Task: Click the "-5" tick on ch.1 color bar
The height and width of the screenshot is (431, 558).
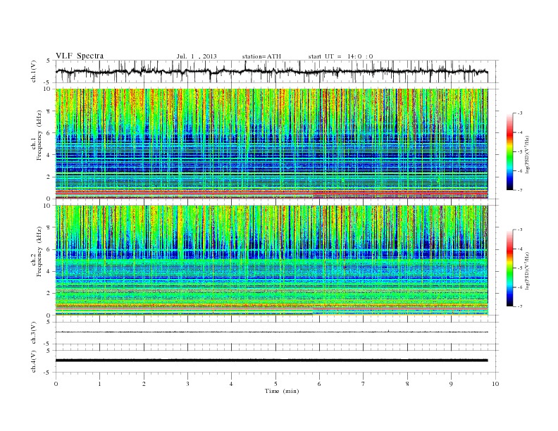Action: pyautogui.click(x=520, y=152)
